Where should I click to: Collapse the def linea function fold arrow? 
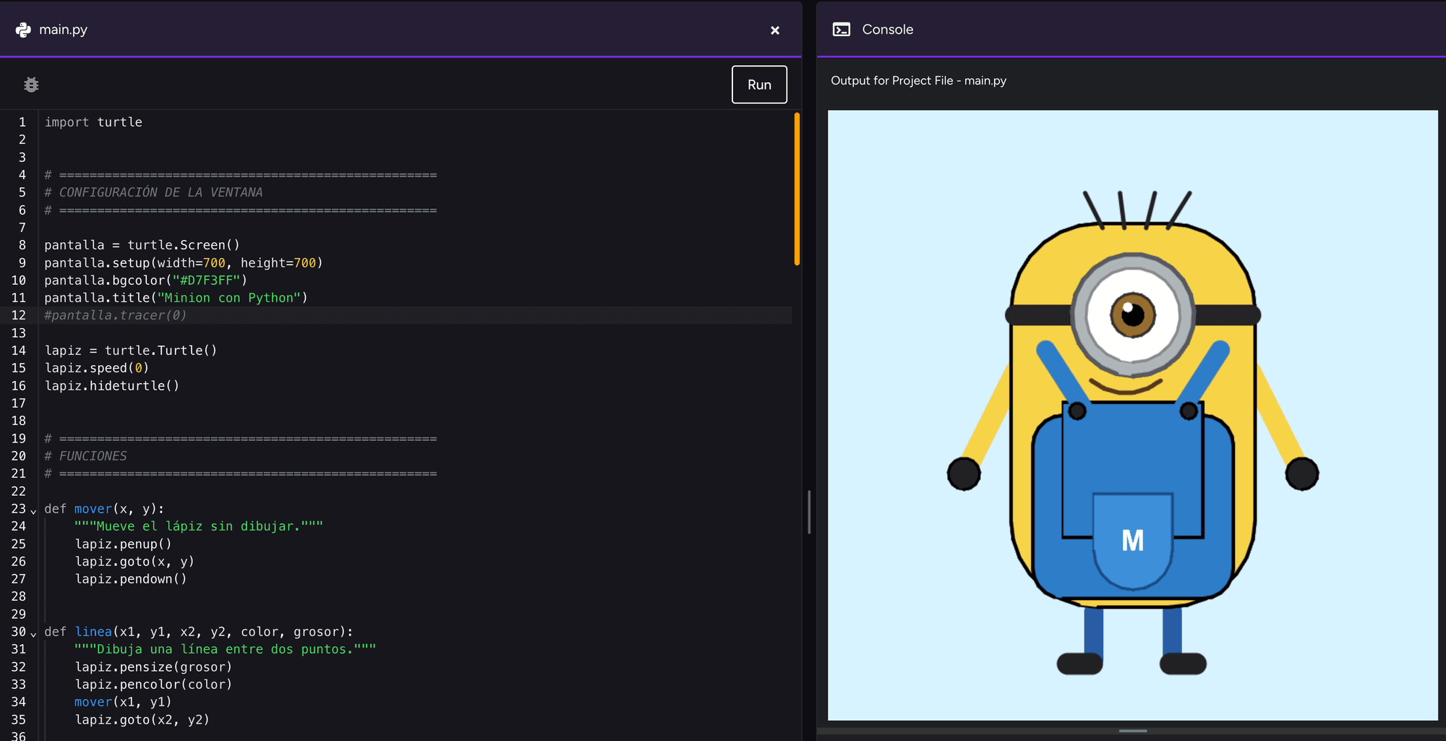(x=33, y=634)
